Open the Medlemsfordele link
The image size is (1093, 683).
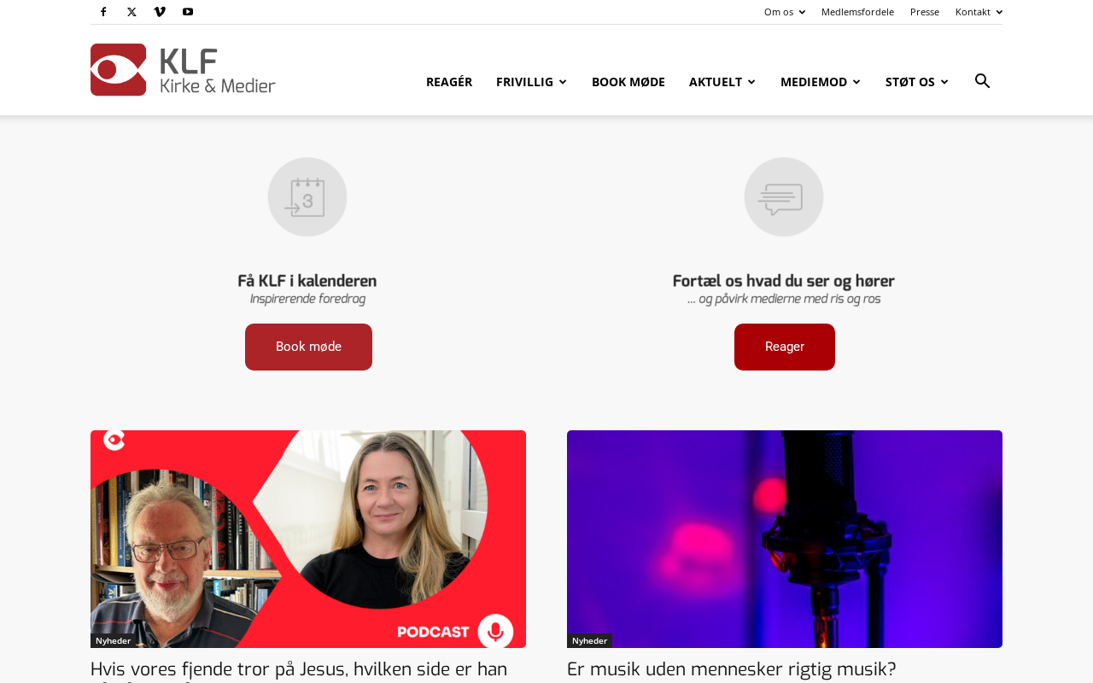857,12
